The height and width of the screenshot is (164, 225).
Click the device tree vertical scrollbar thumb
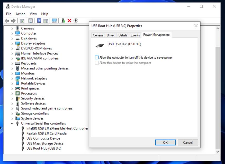coord(218,98)
